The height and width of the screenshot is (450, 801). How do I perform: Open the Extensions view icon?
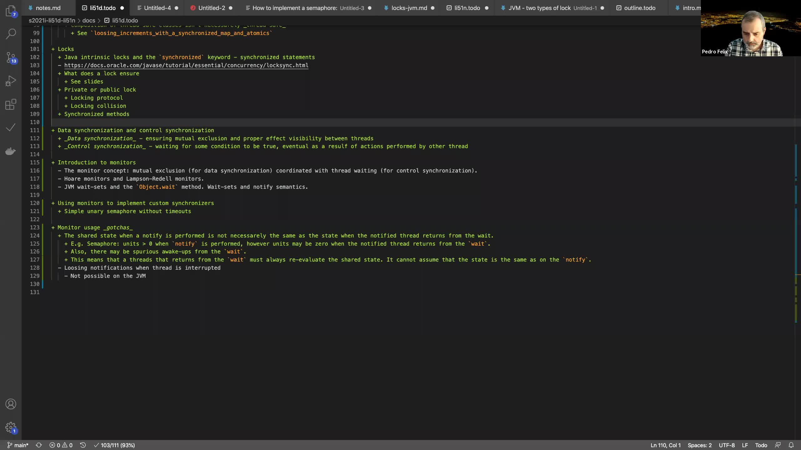point(11,104)
